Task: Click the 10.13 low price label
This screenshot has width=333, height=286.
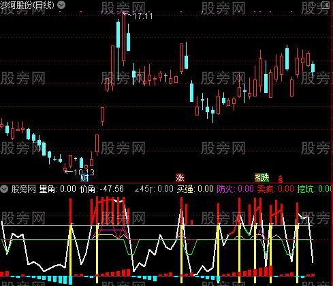Action: (x=84, y=172)
